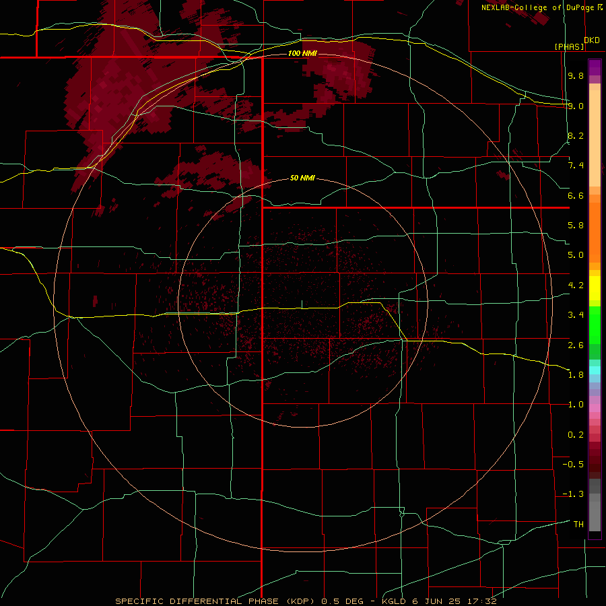Select the 0.2 scale value
The image size is (606, 606).
[576, 434]
